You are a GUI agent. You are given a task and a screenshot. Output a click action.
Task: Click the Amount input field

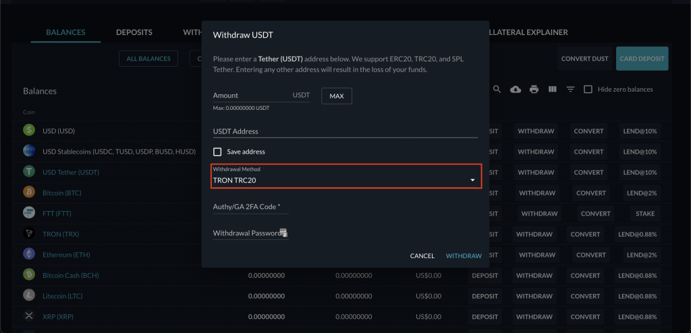[261, 95]
